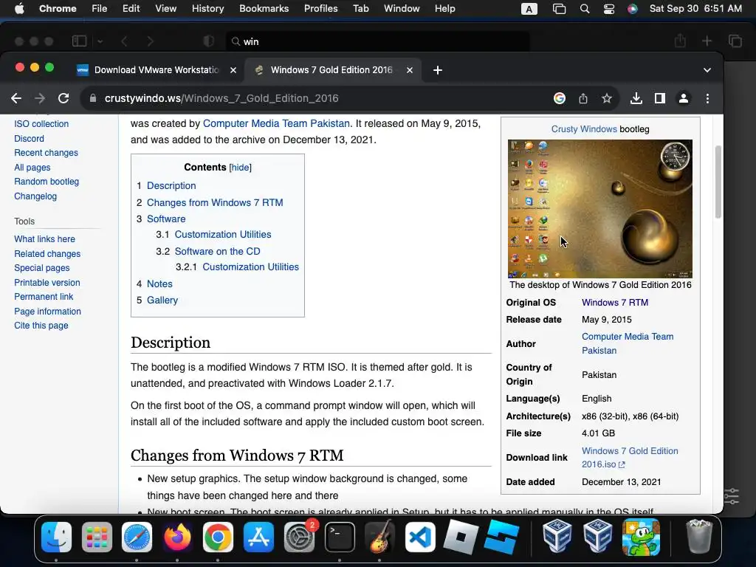Open the Profiles menu
The height and width of the screenshot is (567, 756).
(320, 9)
